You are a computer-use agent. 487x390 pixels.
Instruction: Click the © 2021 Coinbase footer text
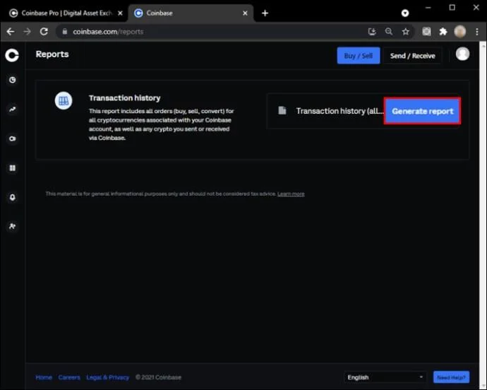pyautogui.click(x=158, y=377)
